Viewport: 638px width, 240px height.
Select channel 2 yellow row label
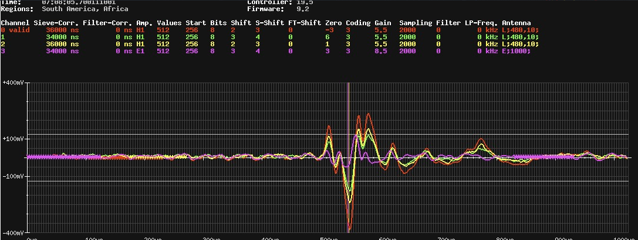pos(3,44)
